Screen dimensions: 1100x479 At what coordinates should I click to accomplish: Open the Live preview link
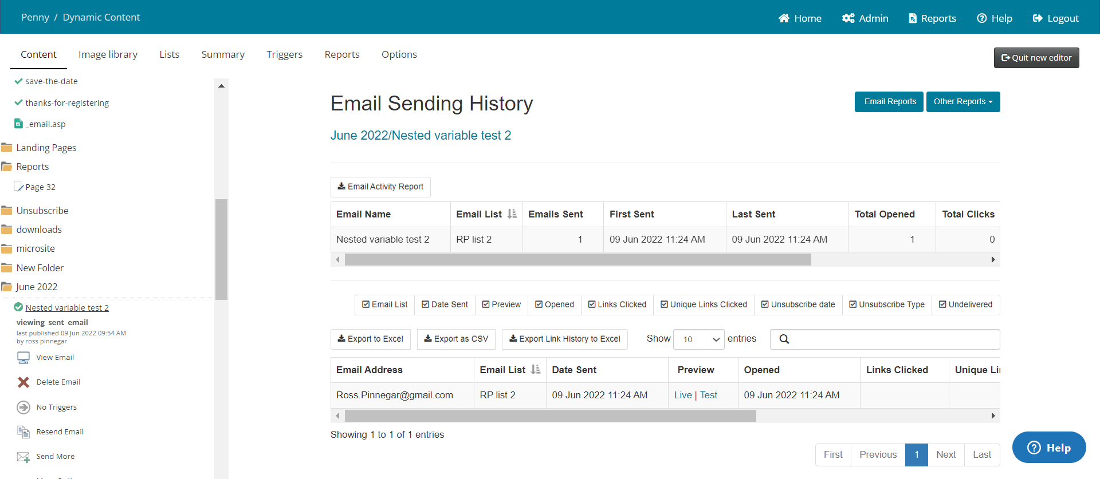(683, 395)
